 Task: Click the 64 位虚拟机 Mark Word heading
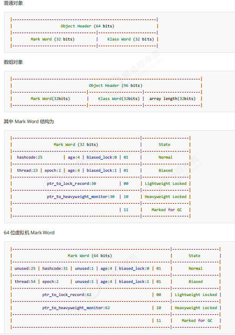pyautogui.click(x=29, y=233)
